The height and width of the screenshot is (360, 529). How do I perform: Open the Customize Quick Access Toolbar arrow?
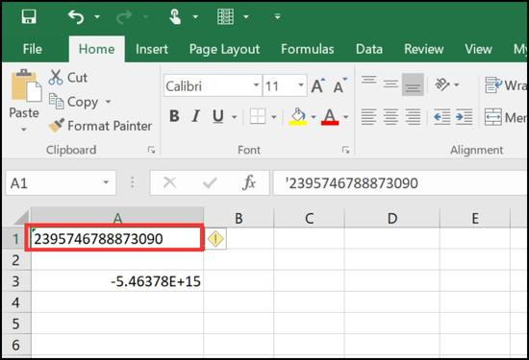pos(277,16)
